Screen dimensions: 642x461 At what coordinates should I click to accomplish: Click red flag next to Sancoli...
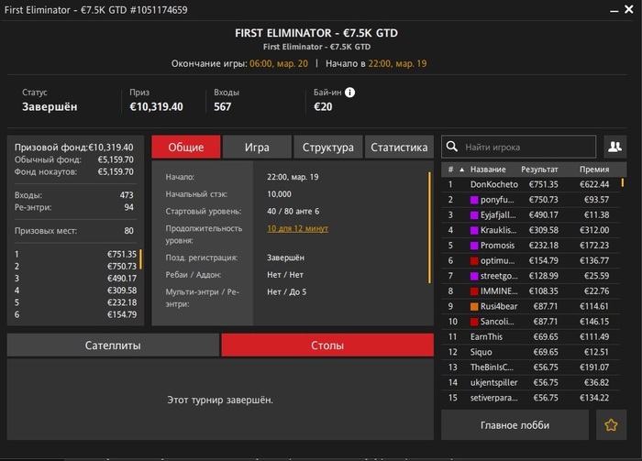[474, 322]
